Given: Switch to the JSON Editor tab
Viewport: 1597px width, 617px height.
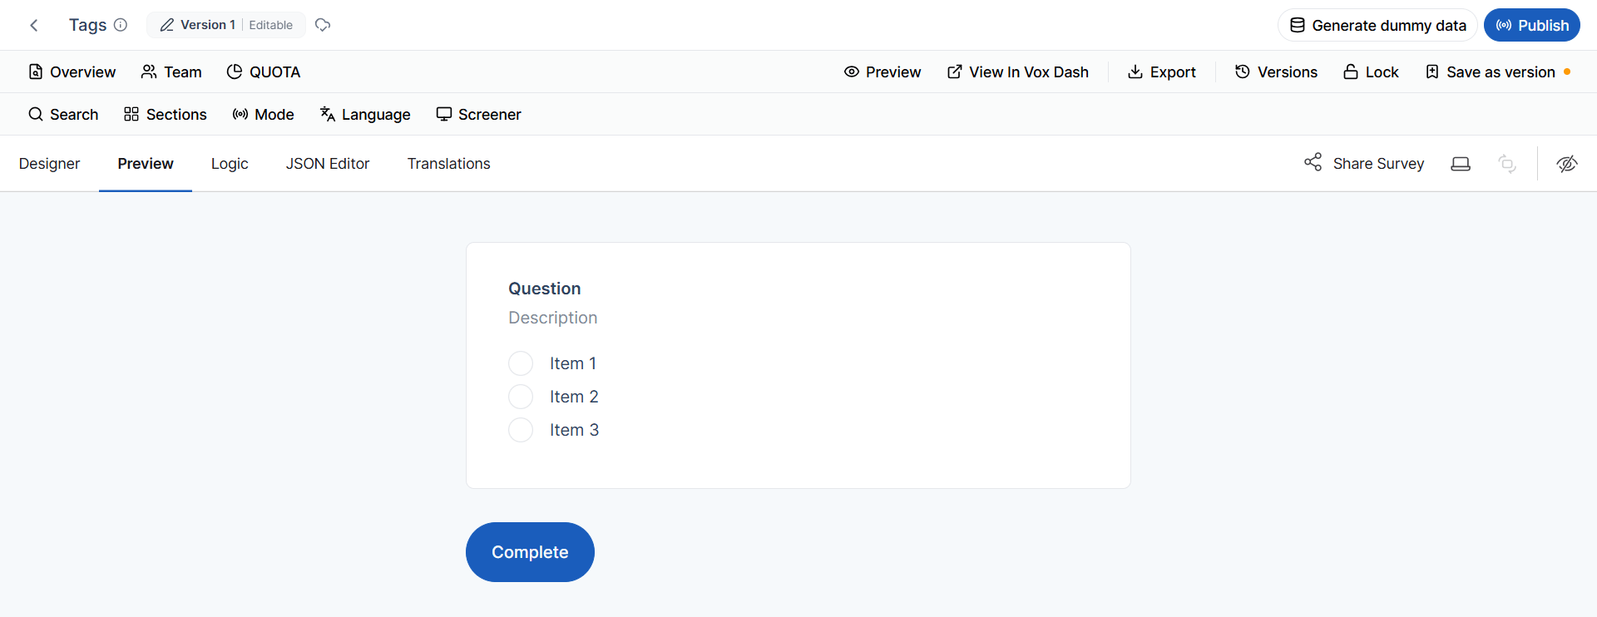Looking at the screenshot, I should 328,164.
